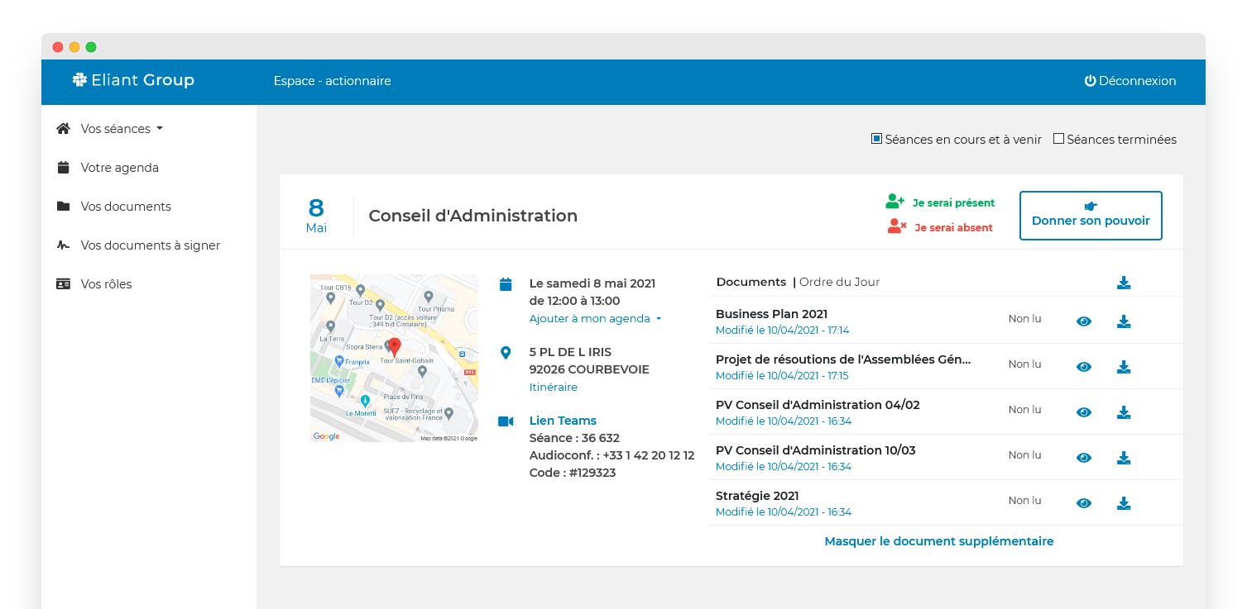Click the red map marker pin

[x=395, y=347]
